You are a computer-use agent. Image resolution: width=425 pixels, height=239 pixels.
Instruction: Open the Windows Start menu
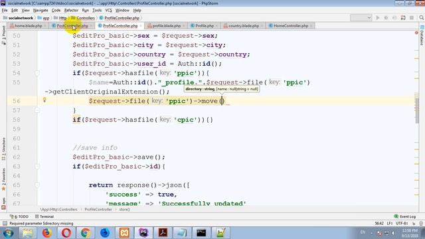(8, 233)
